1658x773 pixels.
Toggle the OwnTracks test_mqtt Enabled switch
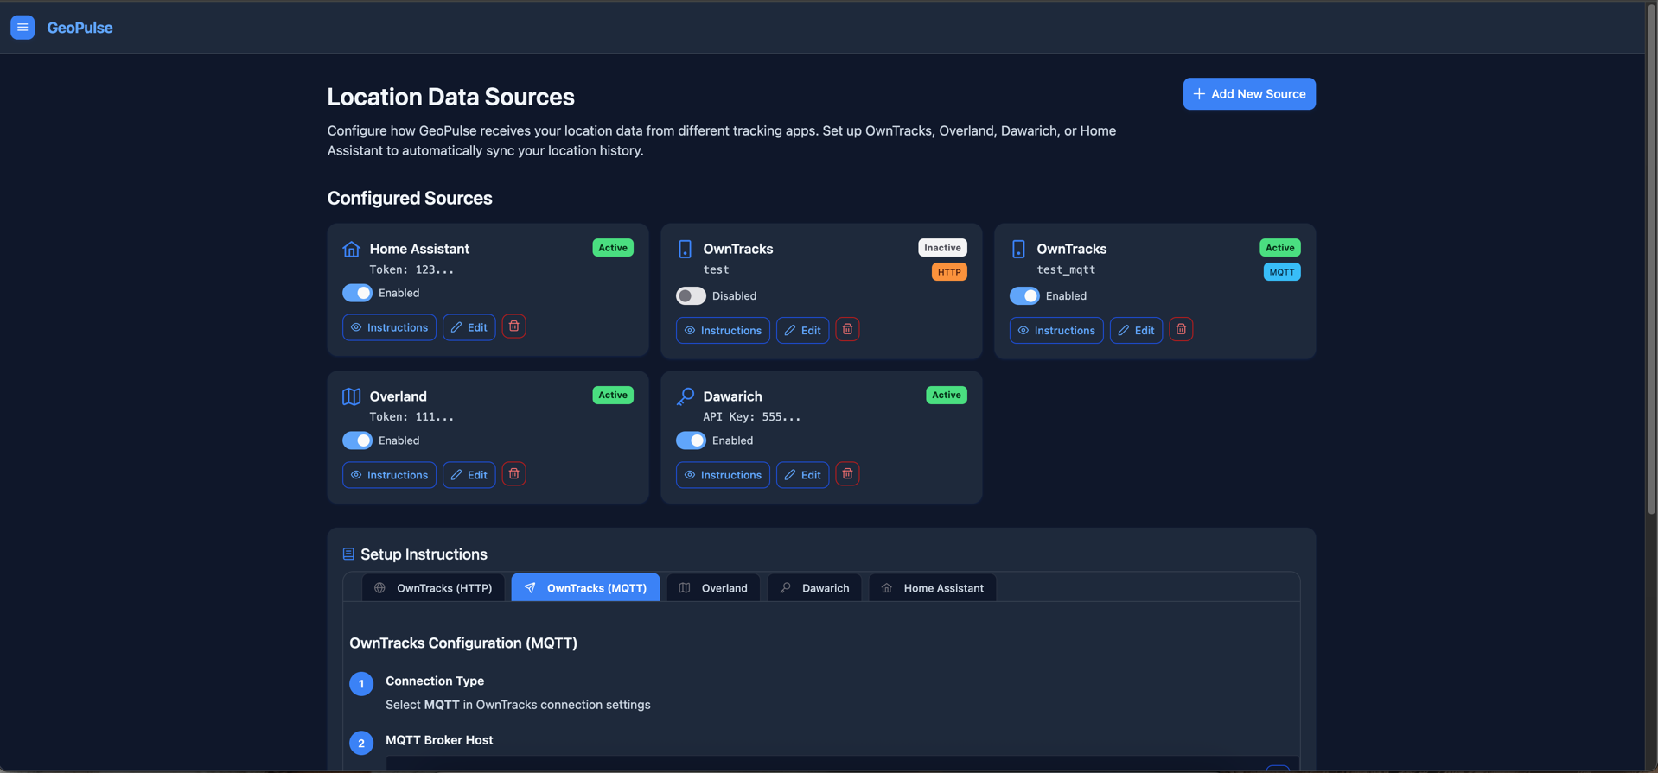[1024, 295]
